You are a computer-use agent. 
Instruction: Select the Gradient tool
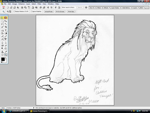[6, 33]
